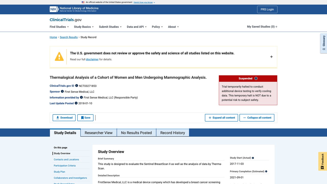Click the NIH National Library of Medicine logo
Viewport: 327px width, 184px height.
point(74,9)
